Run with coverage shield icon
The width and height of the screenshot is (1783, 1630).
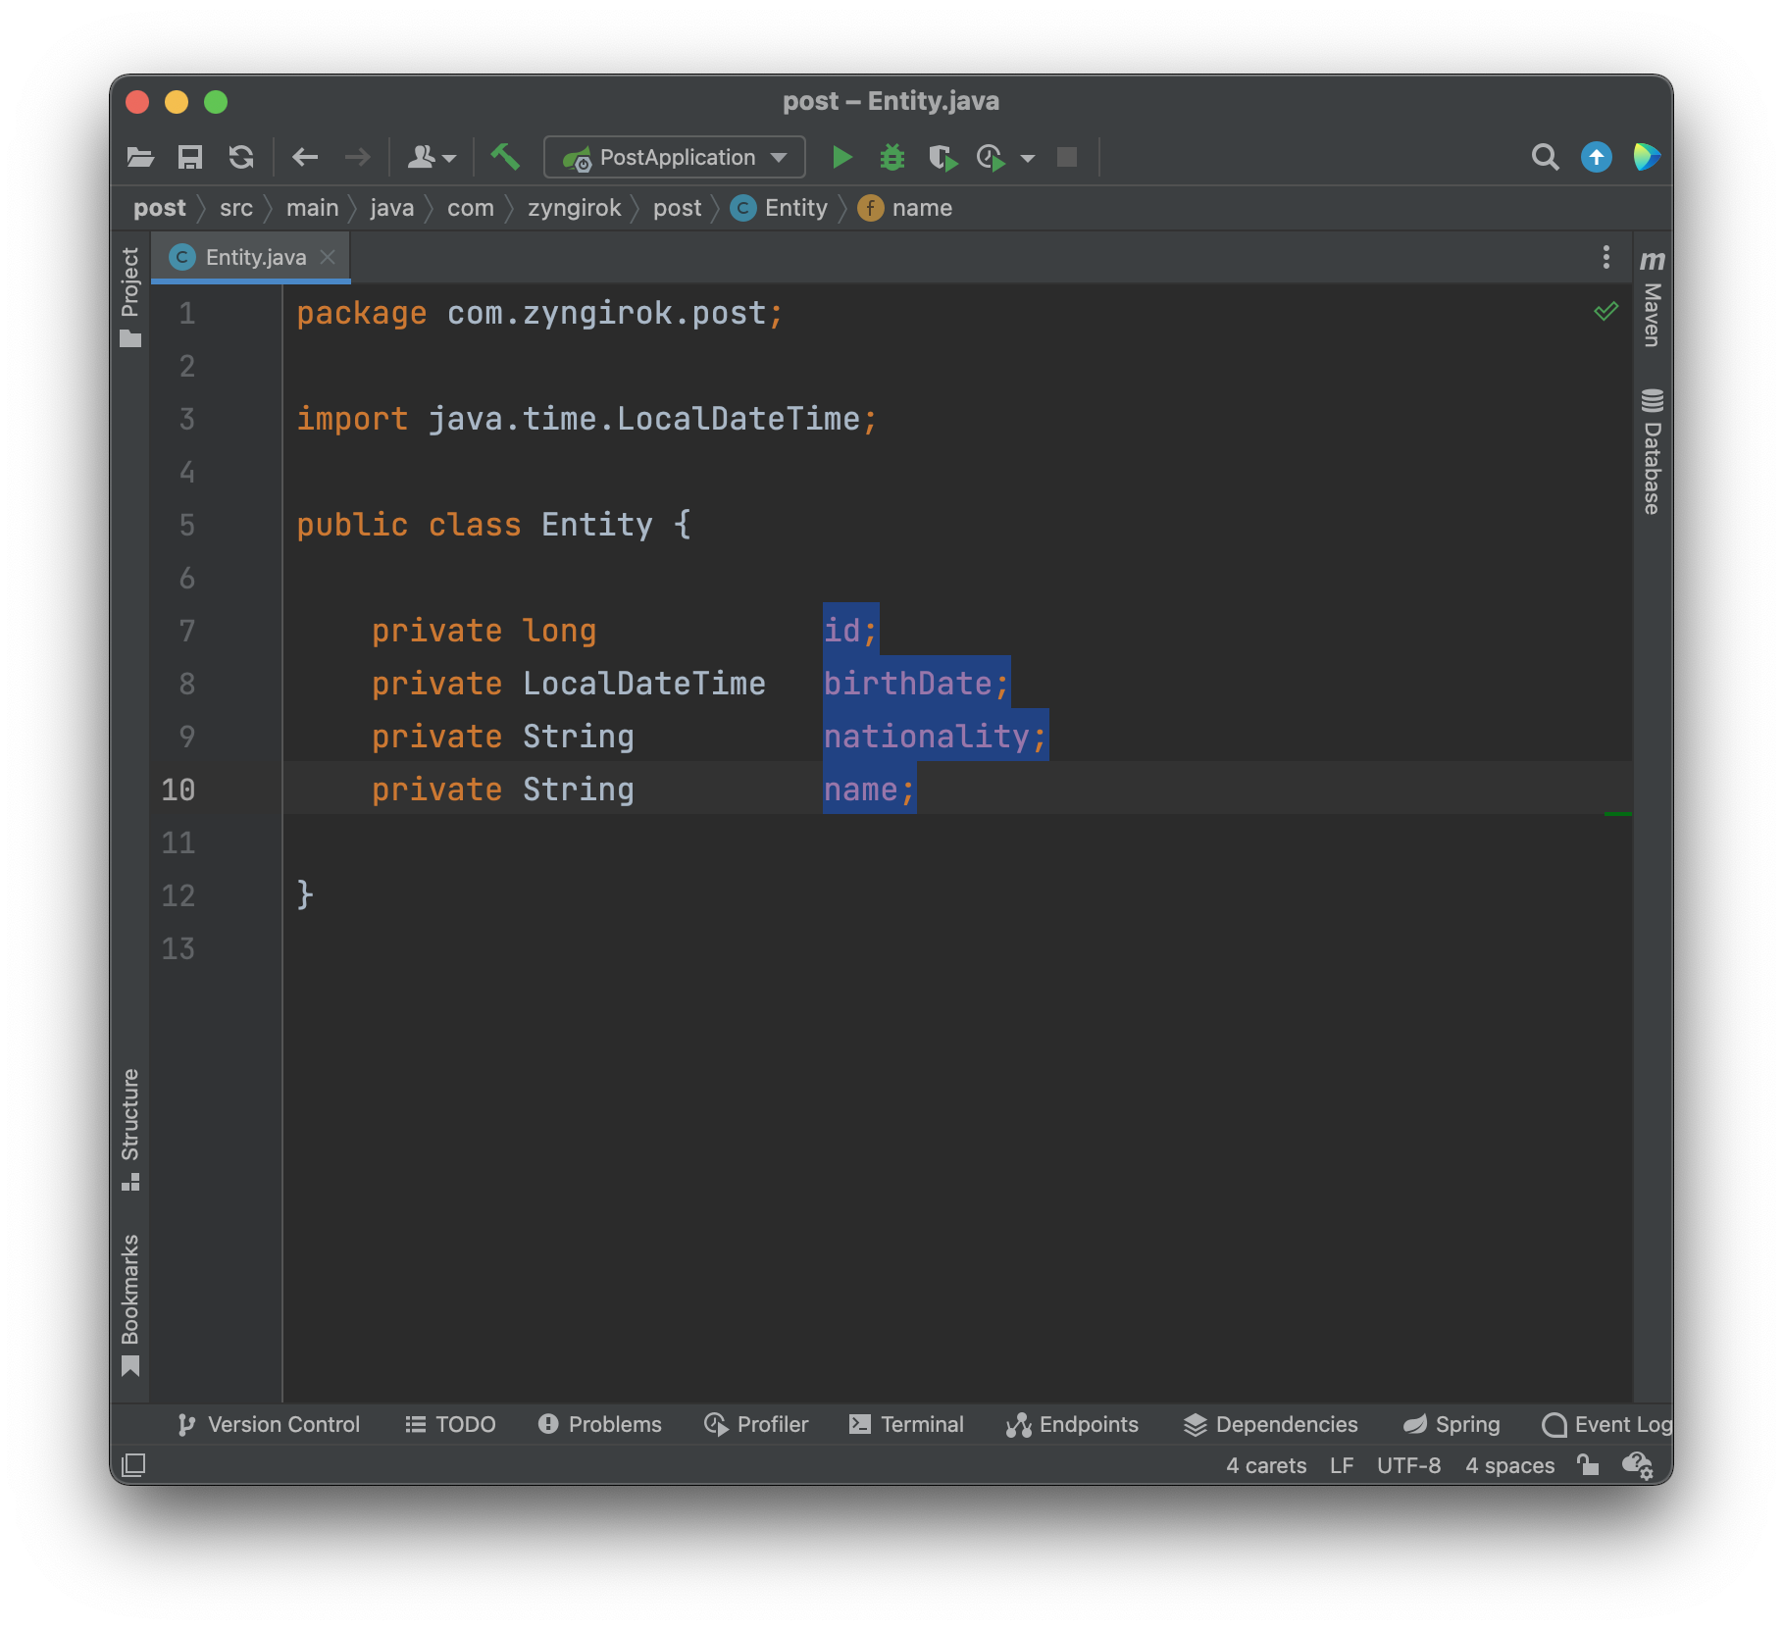(943, 157)
